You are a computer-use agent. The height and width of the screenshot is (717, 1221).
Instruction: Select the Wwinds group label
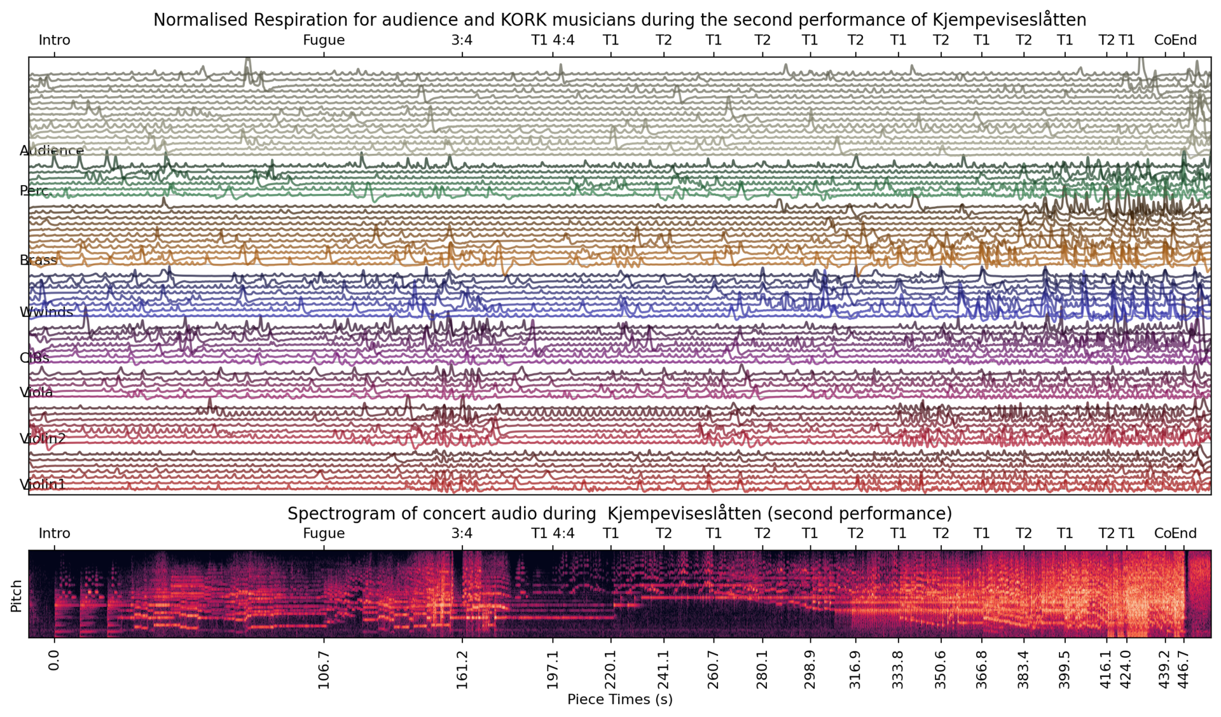(x=46, y=312)
